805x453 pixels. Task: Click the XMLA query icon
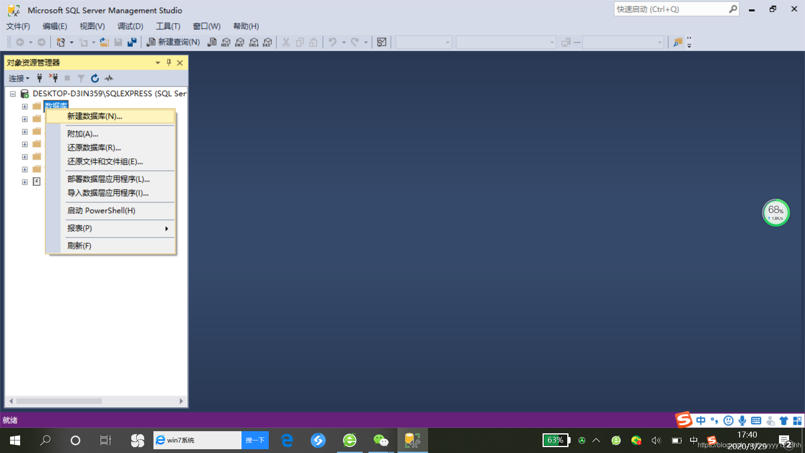[x=254, y=42]
